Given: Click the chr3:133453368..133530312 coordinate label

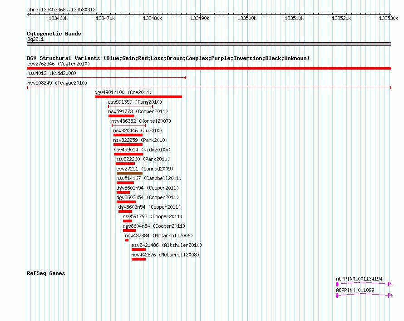Looking at the screenshot, I should [61, 10].
